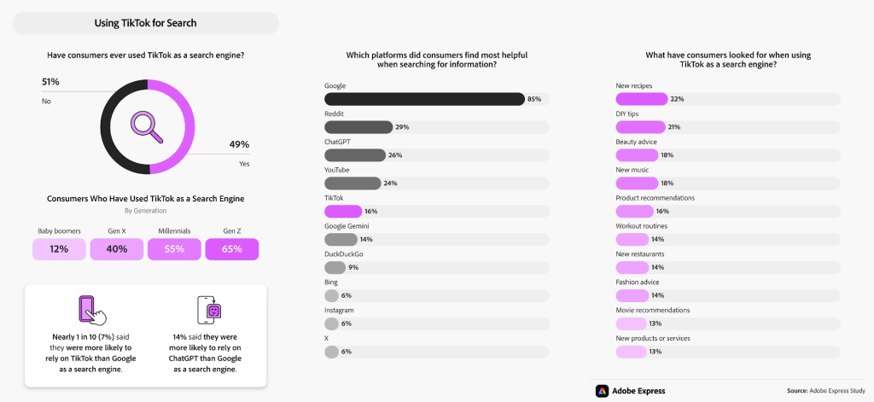This screenshot has width=874, height=402.
Task: Select the Using TikTok for Search header pill
Action: point(145,23)
